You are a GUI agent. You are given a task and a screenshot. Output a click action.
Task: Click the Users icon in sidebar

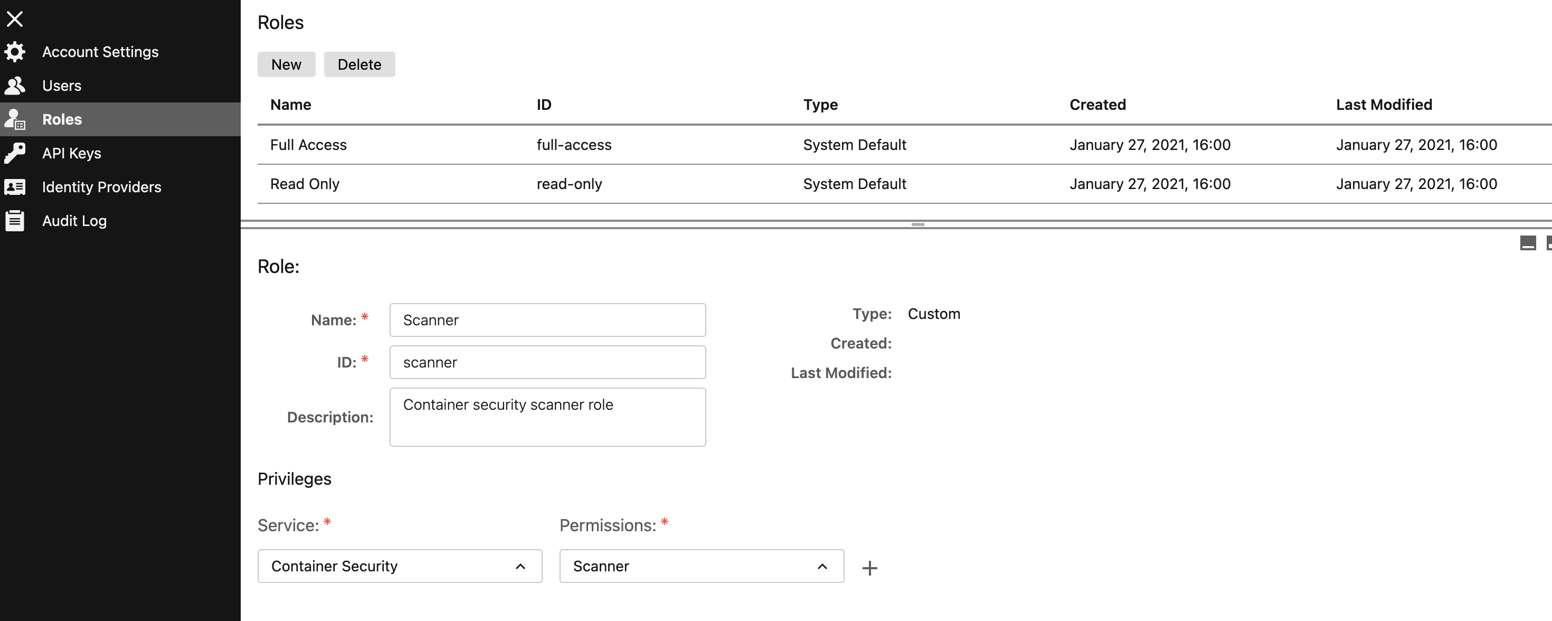click(15, 85)
